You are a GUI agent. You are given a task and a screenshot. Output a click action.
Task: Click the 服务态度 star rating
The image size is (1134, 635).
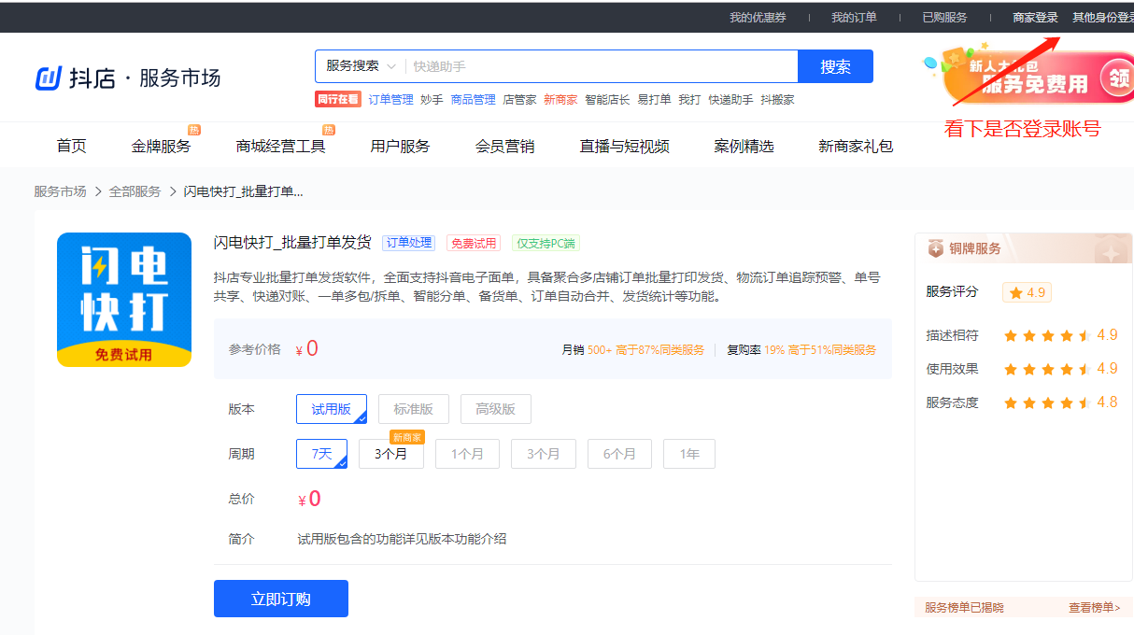click(x=1047, y=402)
